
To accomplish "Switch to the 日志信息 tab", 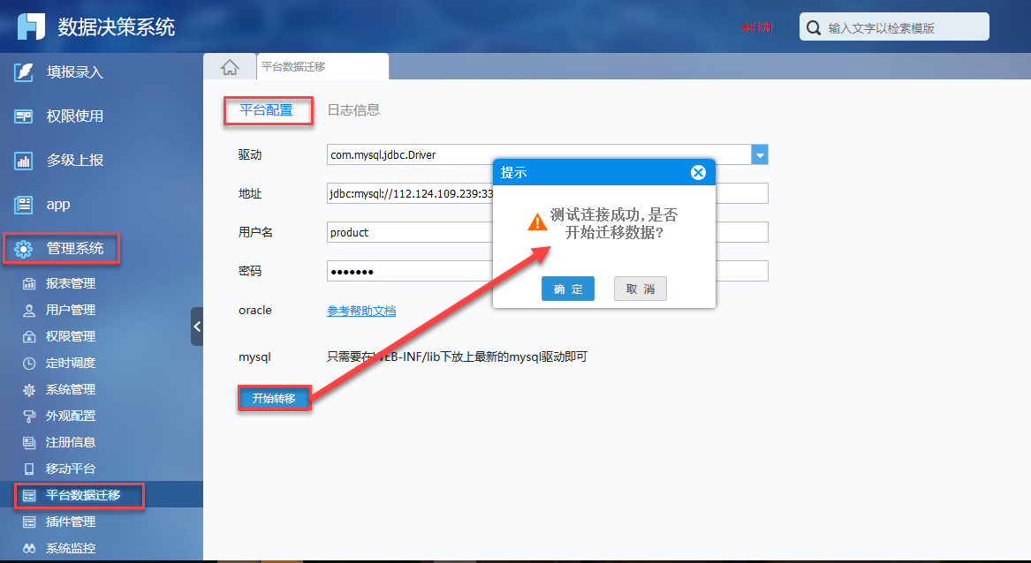I will point(353,110).
